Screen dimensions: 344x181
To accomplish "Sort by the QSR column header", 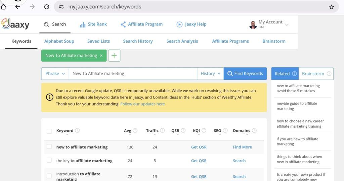I will coord(175,131).
